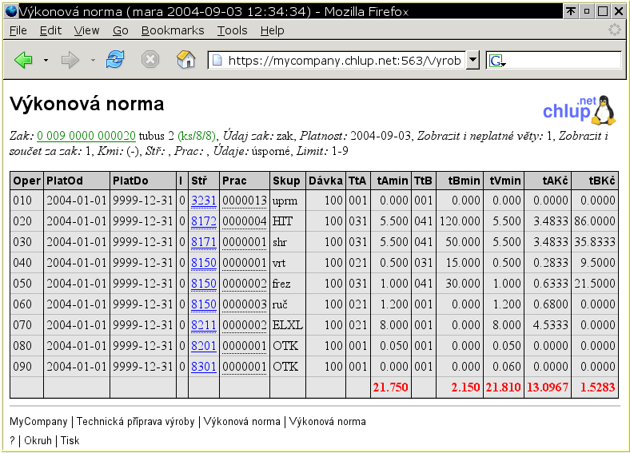Click the Forward arrow button
The height and width of the screenshot is (453, 630).
tap(70, 60)
